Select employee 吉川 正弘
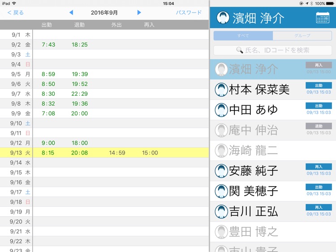The height and width of the screenshot is (252, 336). (273, 212)
